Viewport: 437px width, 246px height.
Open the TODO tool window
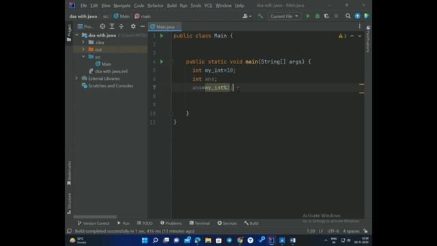(x=145, y=223)
